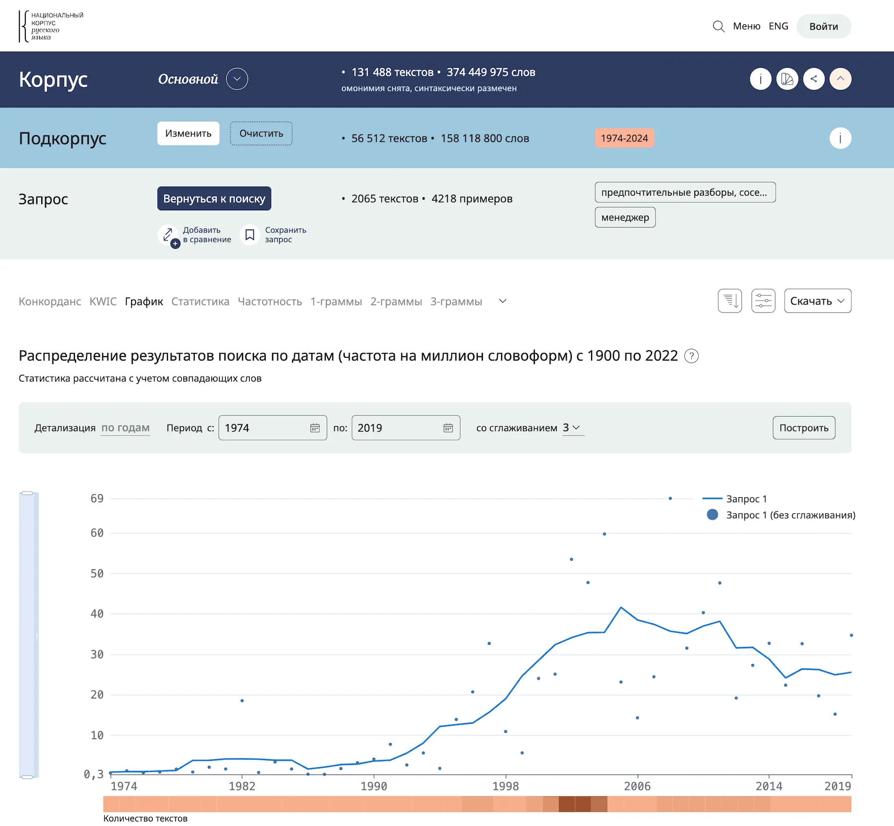The height and width of the screenshot is (826, 894).
Task: Click предпочтительные разборы query tag
Action: point(685,192)
